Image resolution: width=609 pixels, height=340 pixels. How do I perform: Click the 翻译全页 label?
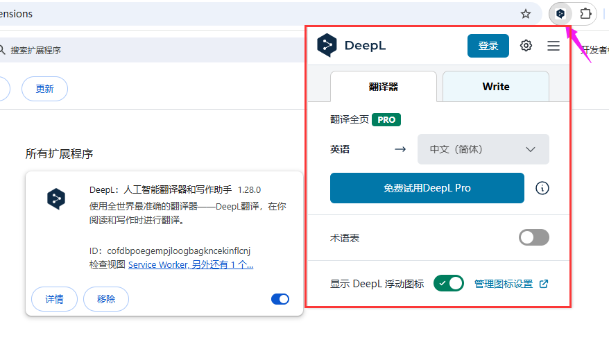[x=349, y=119]
